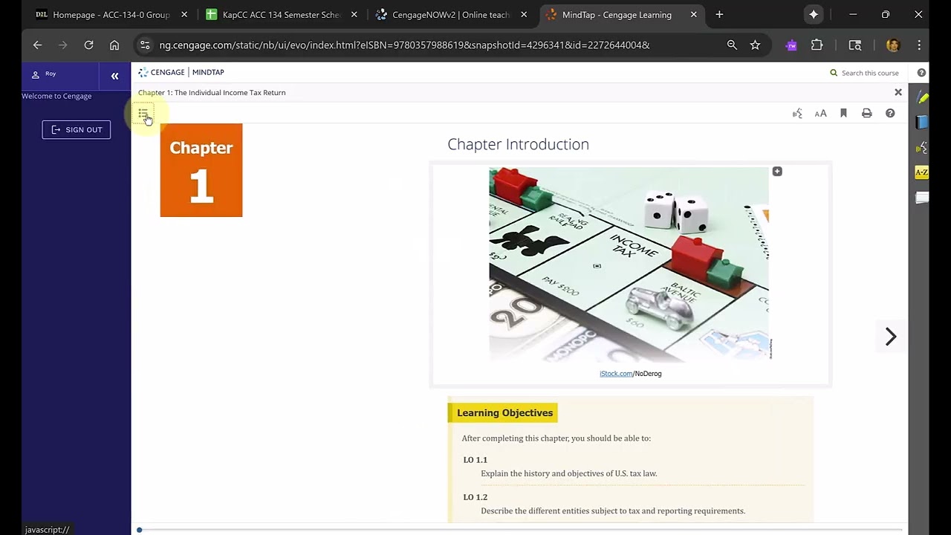Click the Search this course field
Viewport: 951px width, 535px height.
(x=870, y=73)
